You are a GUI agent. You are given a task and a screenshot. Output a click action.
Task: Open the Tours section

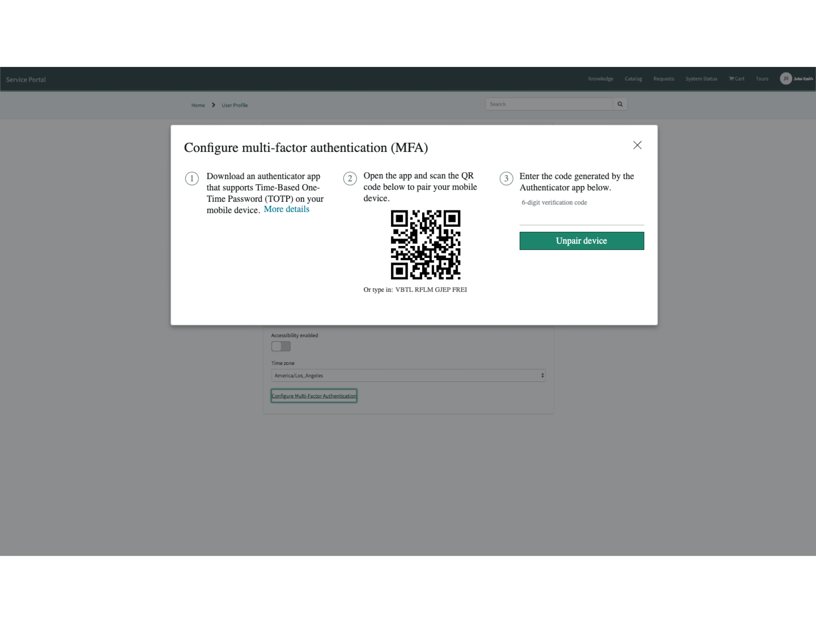762,79
